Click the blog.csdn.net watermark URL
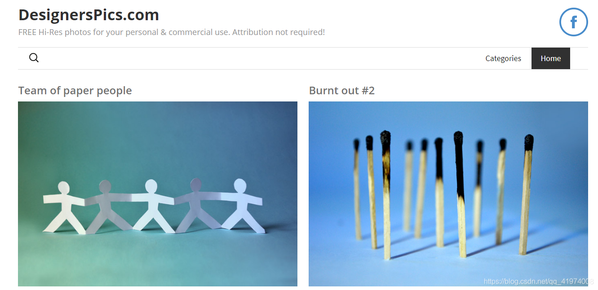The image size is (598, 290). (539, 281)
